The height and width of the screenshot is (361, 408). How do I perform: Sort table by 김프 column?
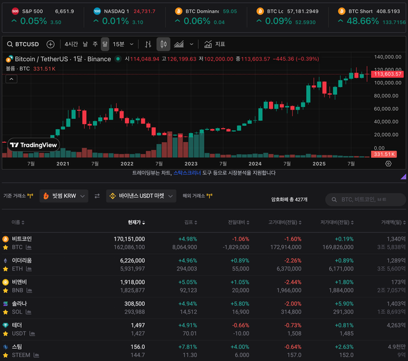tap(191, 222)
